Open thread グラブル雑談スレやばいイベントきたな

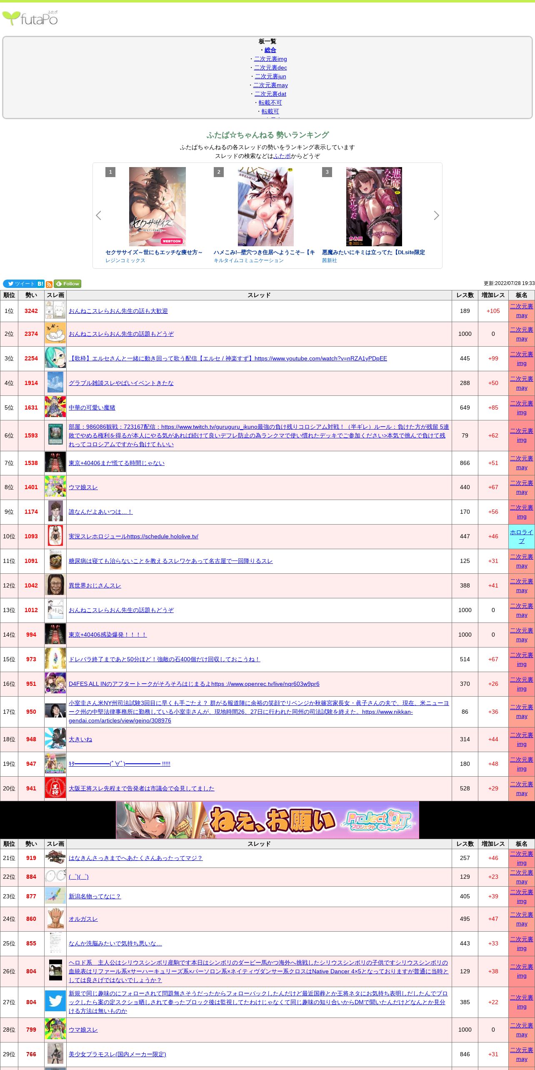coord(121,383)
